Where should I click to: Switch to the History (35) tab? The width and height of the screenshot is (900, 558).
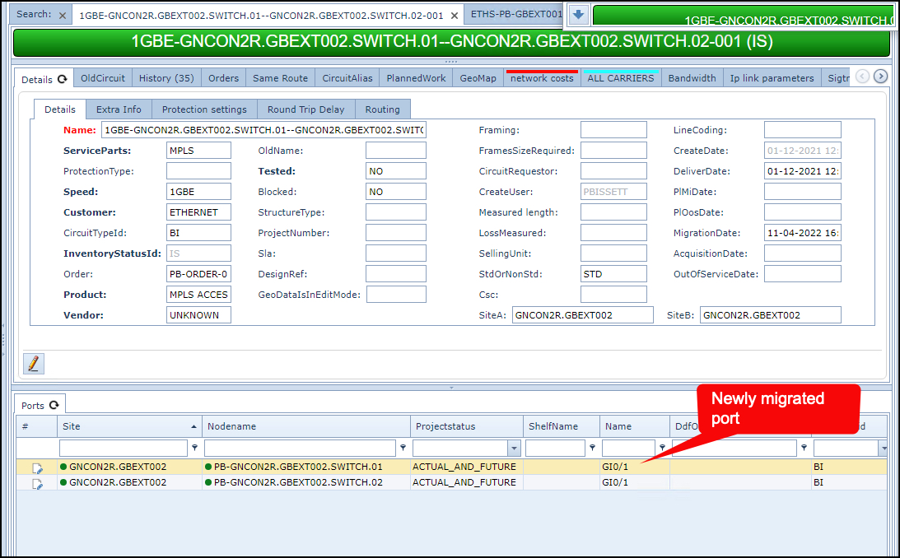[166, 78]
